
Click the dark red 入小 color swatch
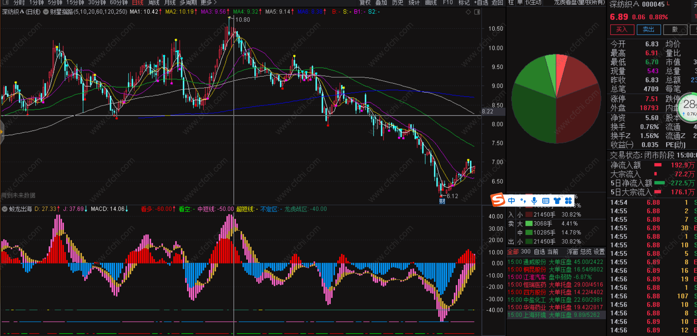coord(529,215)
